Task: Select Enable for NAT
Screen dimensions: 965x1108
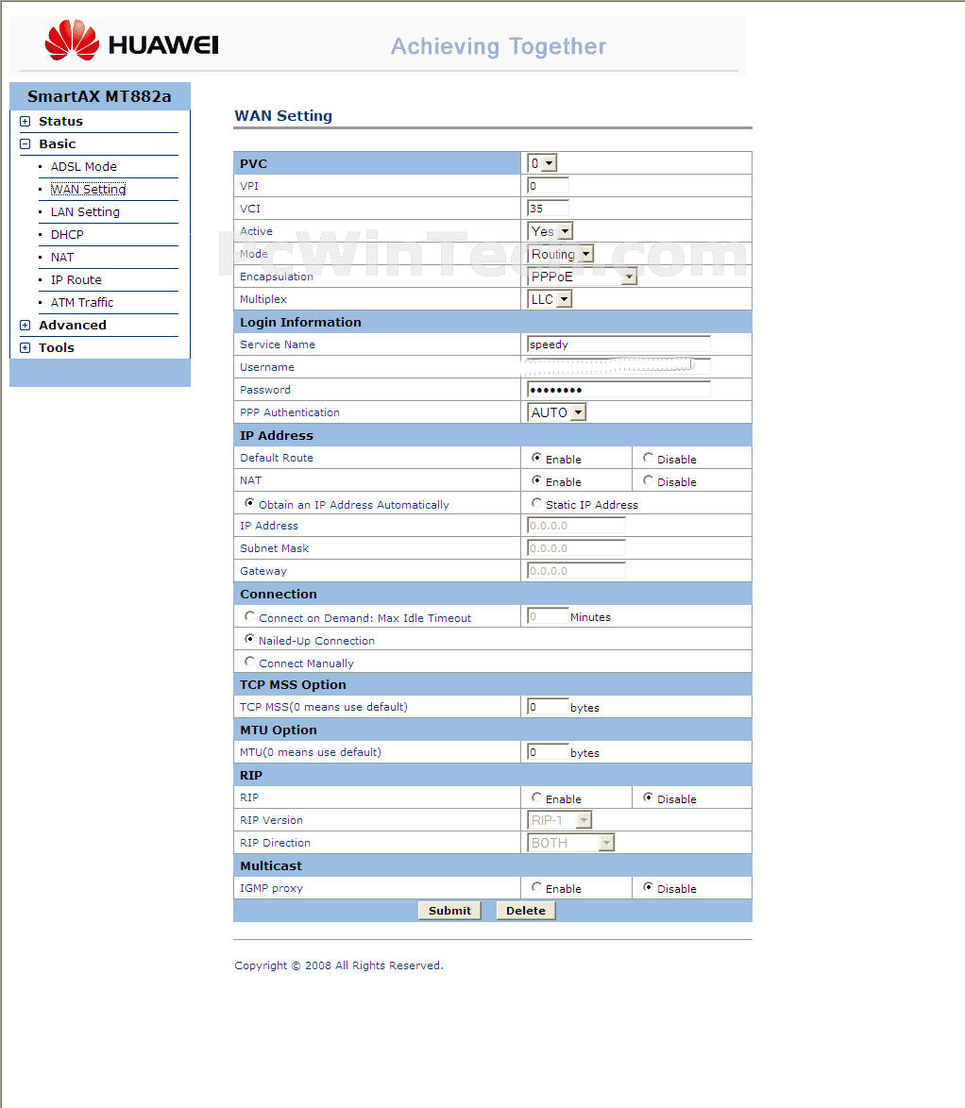Action: point(536,480)
